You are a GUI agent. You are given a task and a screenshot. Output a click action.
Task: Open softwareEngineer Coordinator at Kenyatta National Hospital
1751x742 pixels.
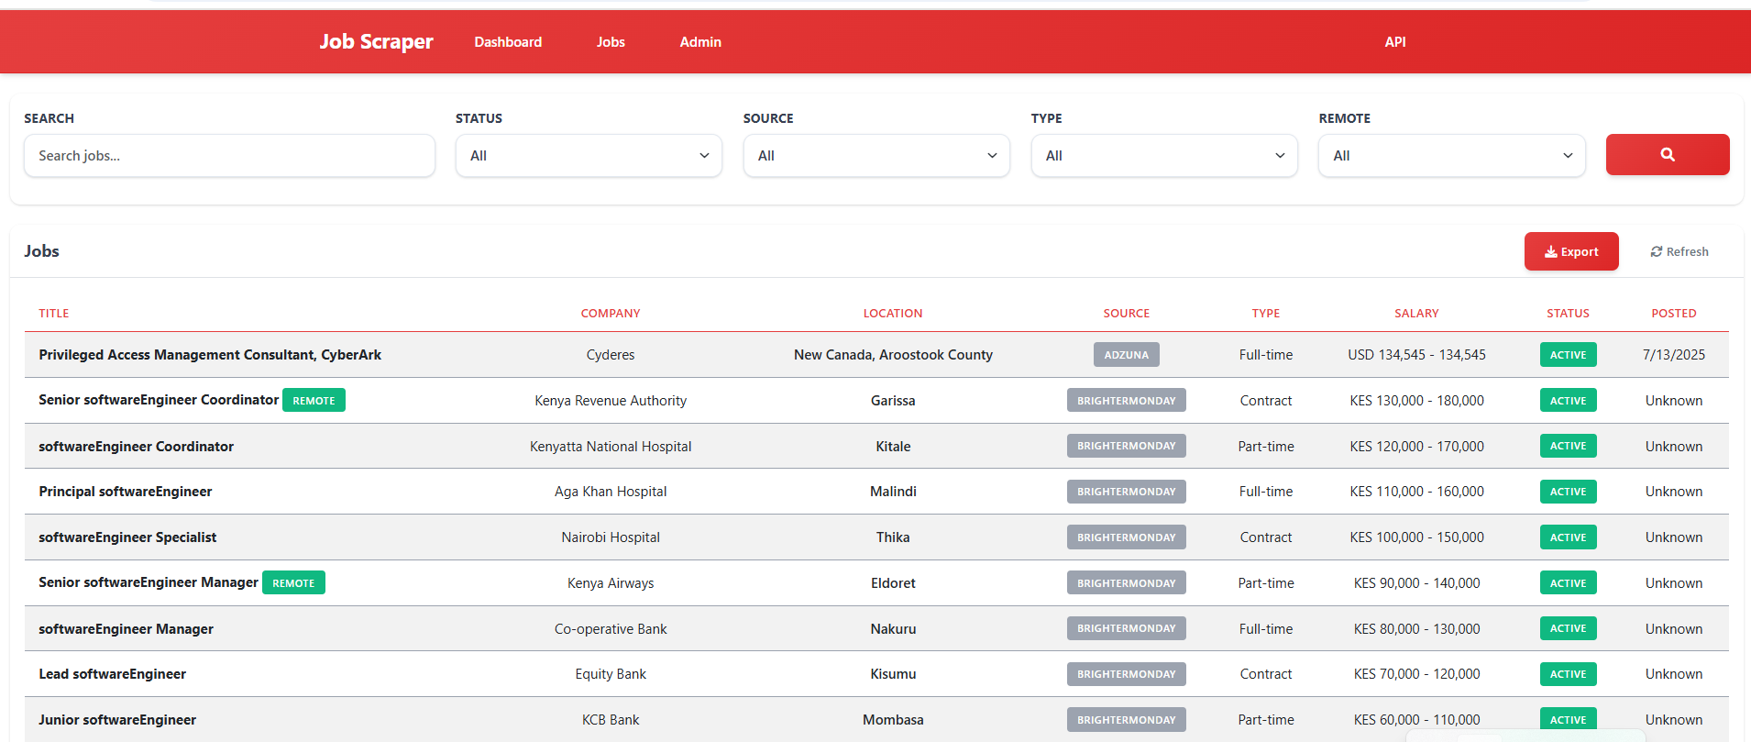(x=136, y=447)
